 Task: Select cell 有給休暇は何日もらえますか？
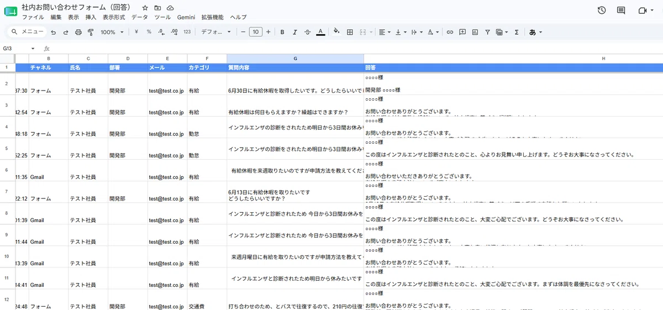pyautogui.click(x=295, y=106)
